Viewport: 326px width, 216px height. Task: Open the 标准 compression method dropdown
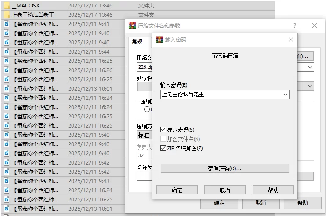(145, 135)
